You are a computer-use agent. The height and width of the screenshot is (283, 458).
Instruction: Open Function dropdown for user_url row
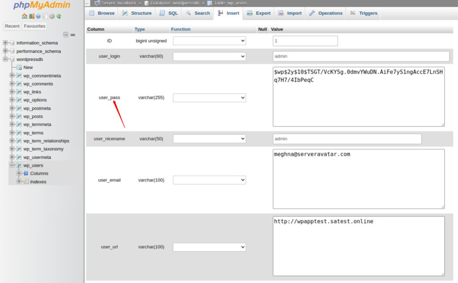click(209, 247)
